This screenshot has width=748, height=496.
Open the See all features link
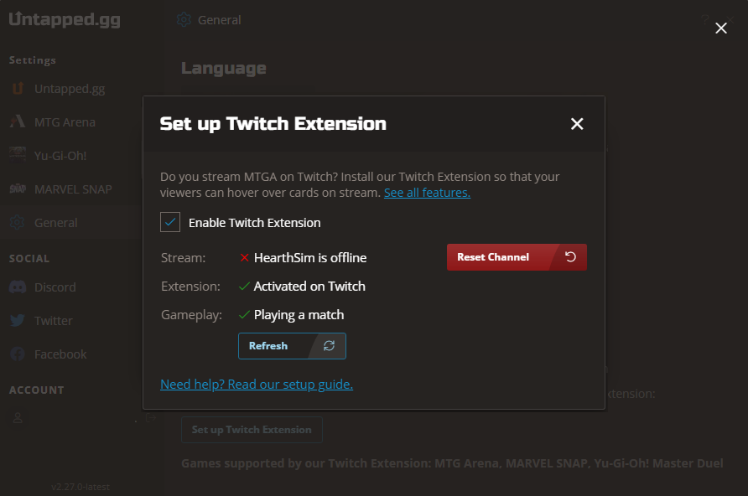tap(427, 193)
